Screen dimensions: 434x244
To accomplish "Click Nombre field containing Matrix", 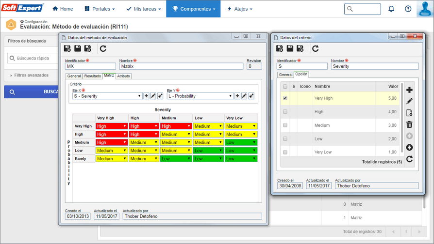I will click(181, 66).
